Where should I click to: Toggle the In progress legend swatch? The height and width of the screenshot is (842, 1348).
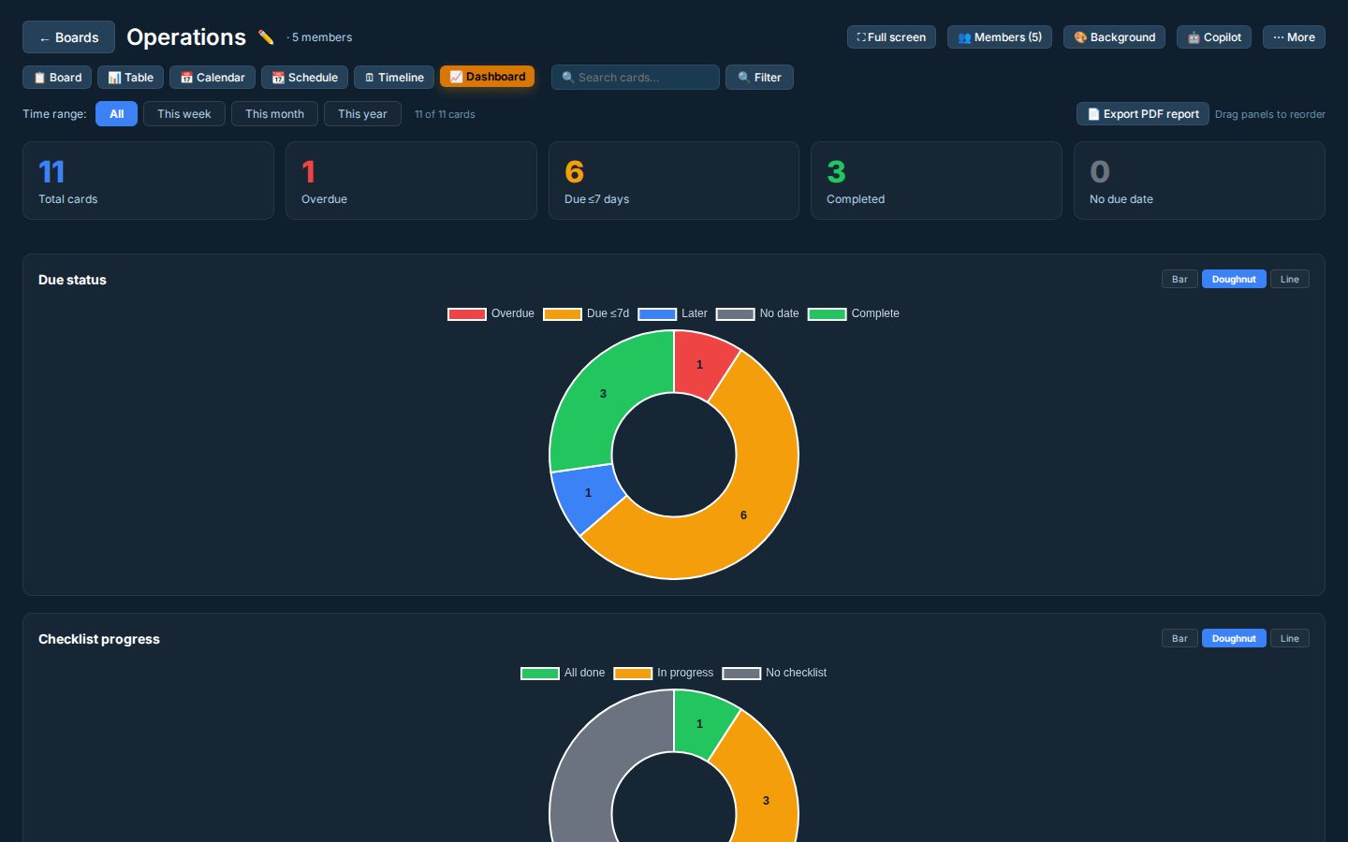(633, 674)
